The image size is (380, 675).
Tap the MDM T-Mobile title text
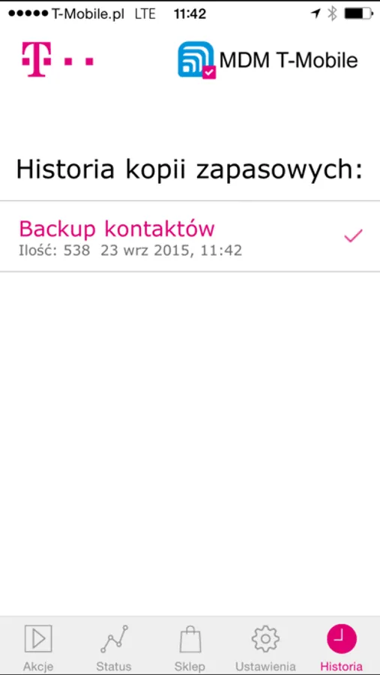[x=289, y=60]
